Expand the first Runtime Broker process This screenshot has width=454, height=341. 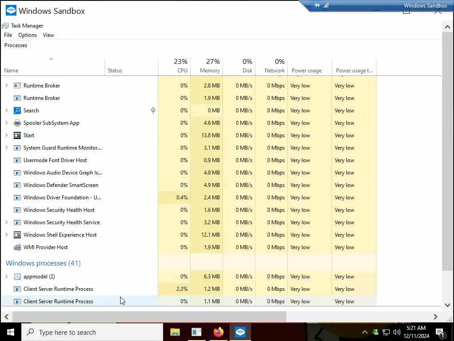[7, 86]
